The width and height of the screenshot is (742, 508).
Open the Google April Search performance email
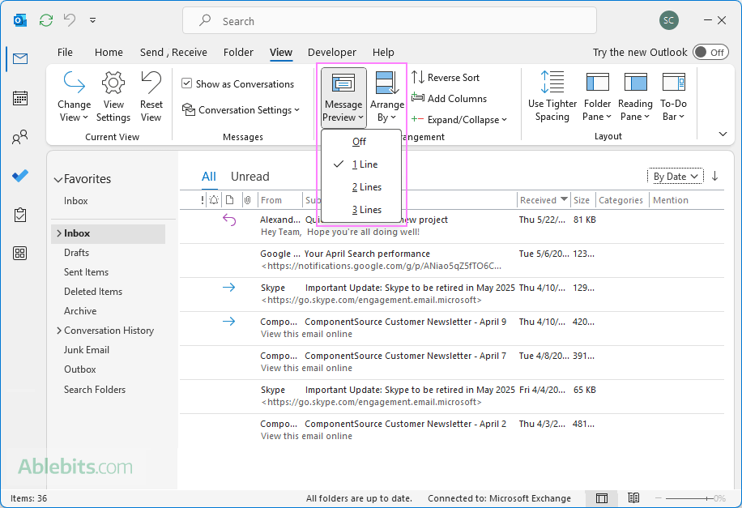click(x=452, y=260)
